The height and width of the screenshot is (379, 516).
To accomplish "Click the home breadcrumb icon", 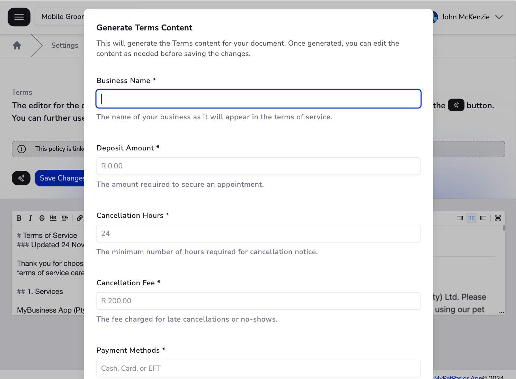I will (x=16, y=45).
